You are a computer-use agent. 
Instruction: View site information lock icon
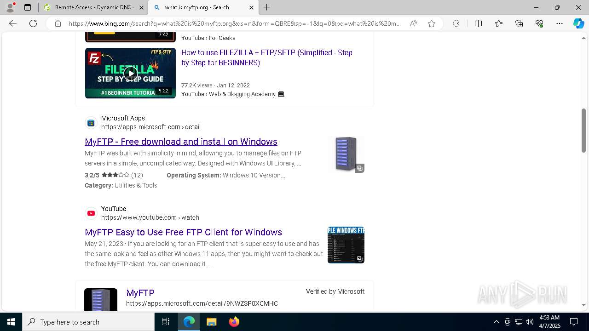(58, 23)
